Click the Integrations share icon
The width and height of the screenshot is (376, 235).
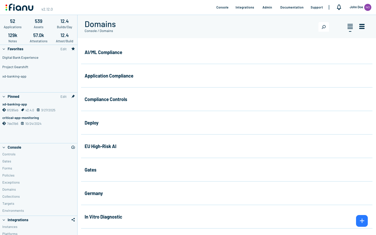pos(73,220)
